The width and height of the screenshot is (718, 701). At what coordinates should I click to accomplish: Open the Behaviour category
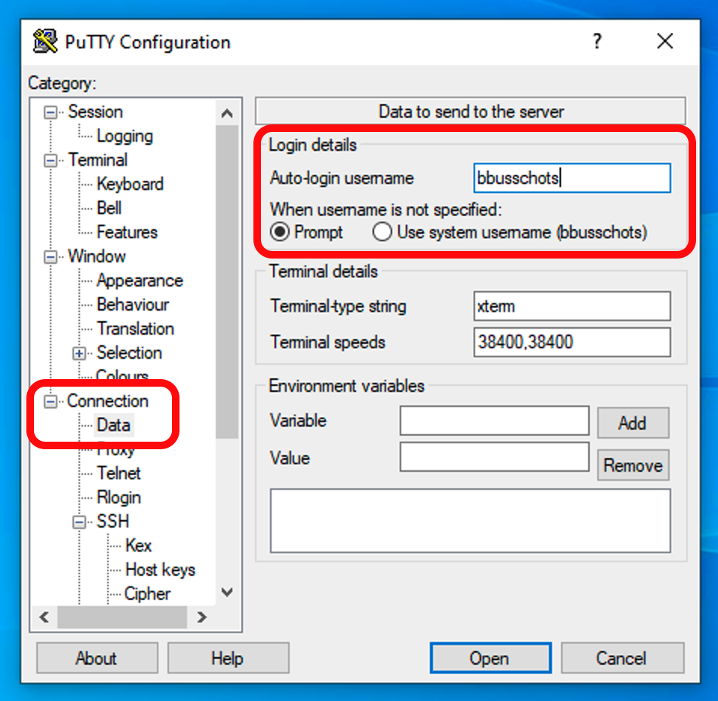click(x=133, y=305)
